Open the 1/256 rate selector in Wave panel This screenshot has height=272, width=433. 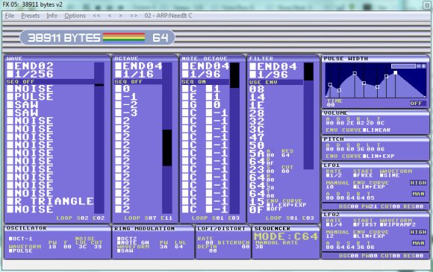pos(31,74)
